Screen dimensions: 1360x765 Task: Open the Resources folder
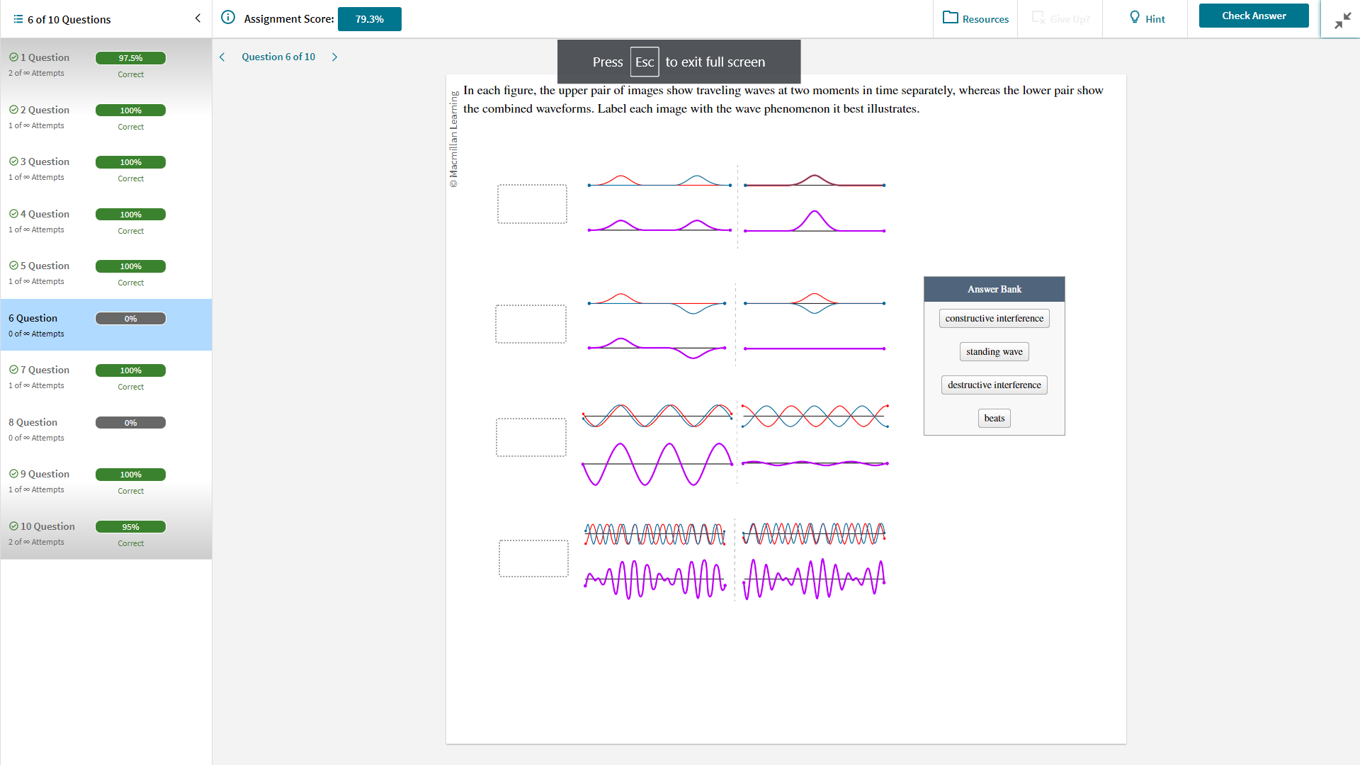(975, 18)
